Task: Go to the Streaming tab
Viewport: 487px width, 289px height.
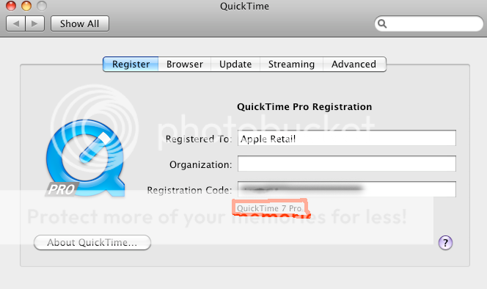Action: (x=291, y=64)
